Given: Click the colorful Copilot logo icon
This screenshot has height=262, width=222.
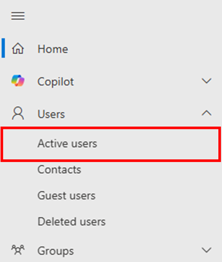Looking at the screenshot, I should point(18,81).
